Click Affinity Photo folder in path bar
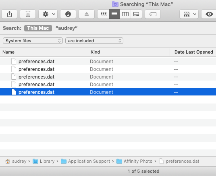 tap(135, 161)
